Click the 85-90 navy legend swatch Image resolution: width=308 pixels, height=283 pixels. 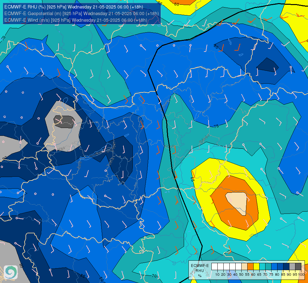point(286,267)
